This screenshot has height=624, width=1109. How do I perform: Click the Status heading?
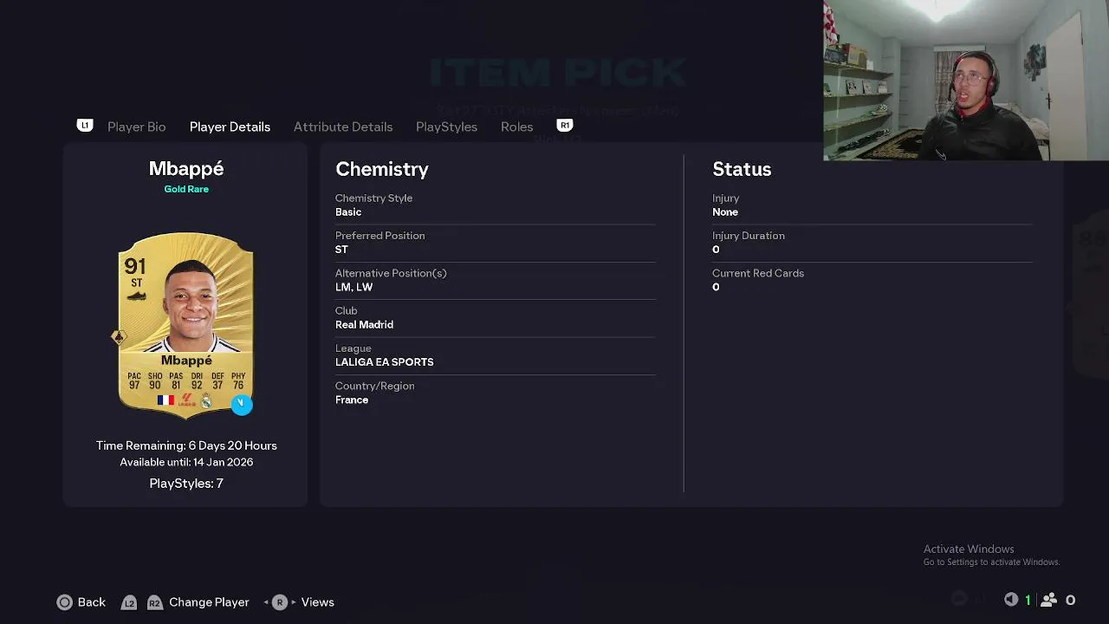[x=742, y=169]
